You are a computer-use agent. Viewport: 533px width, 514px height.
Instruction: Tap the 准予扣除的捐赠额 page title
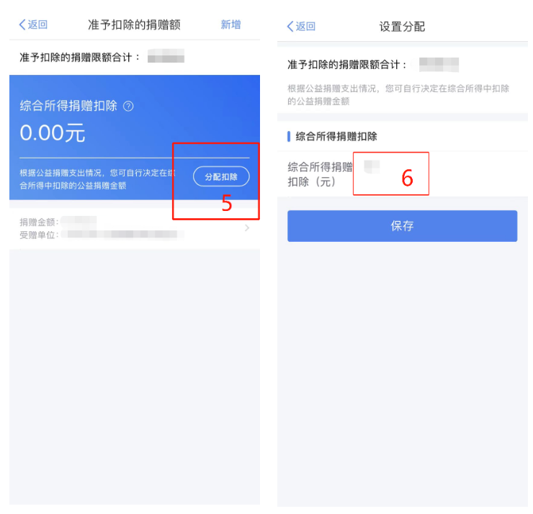134,24
